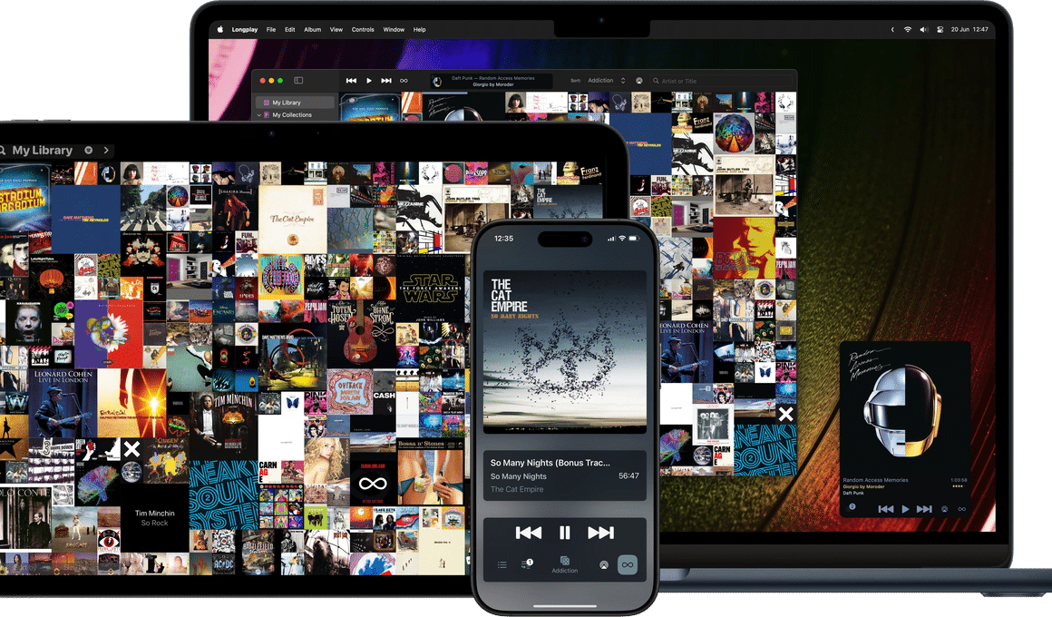Collapse the My Collections chevron in sidebar
1052x617 pixels.
[x=259, y=115]
